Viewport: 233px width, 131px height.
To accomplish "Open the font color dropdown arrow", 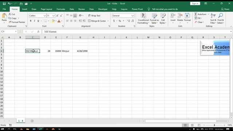I will click(x=62, y=21).
